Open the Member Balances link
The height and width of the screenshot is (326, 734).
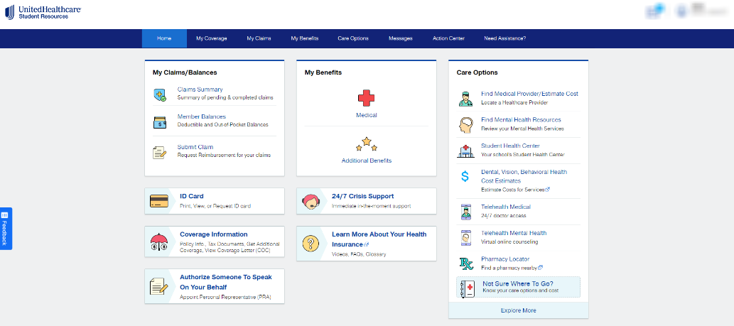coord(202,116)
